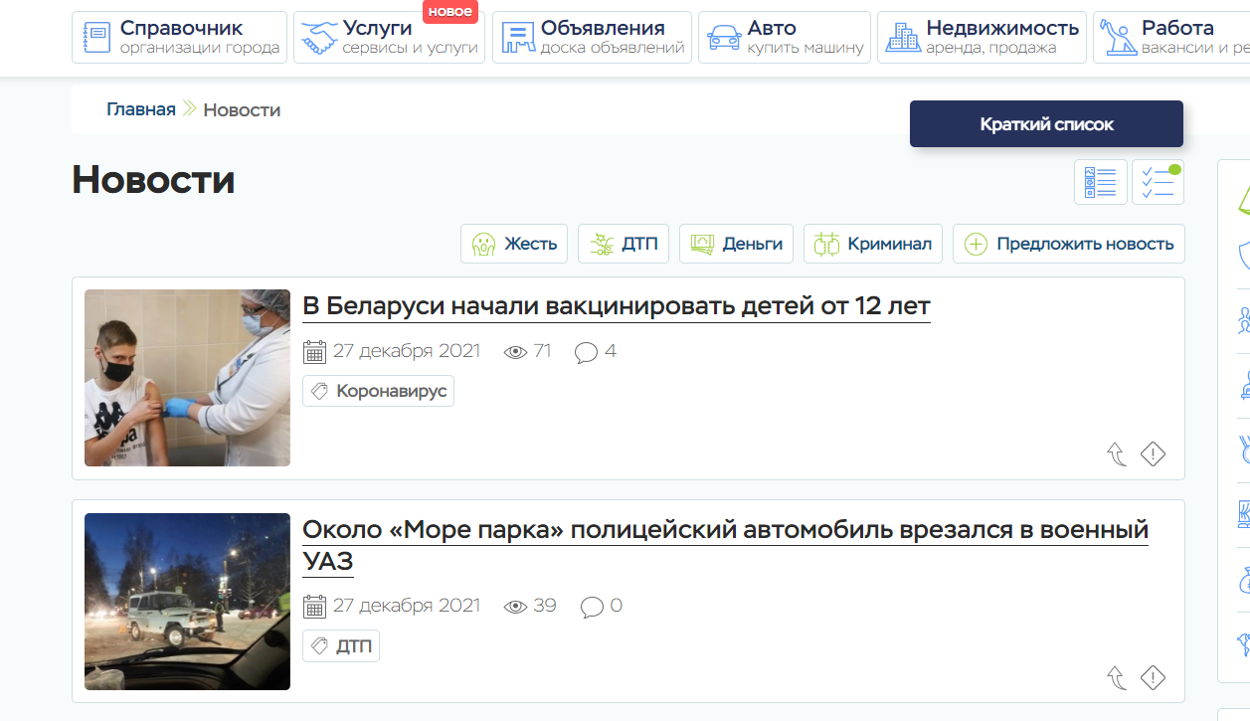
Task: Show Криминал news category
Action: click(x=872, y=244)
